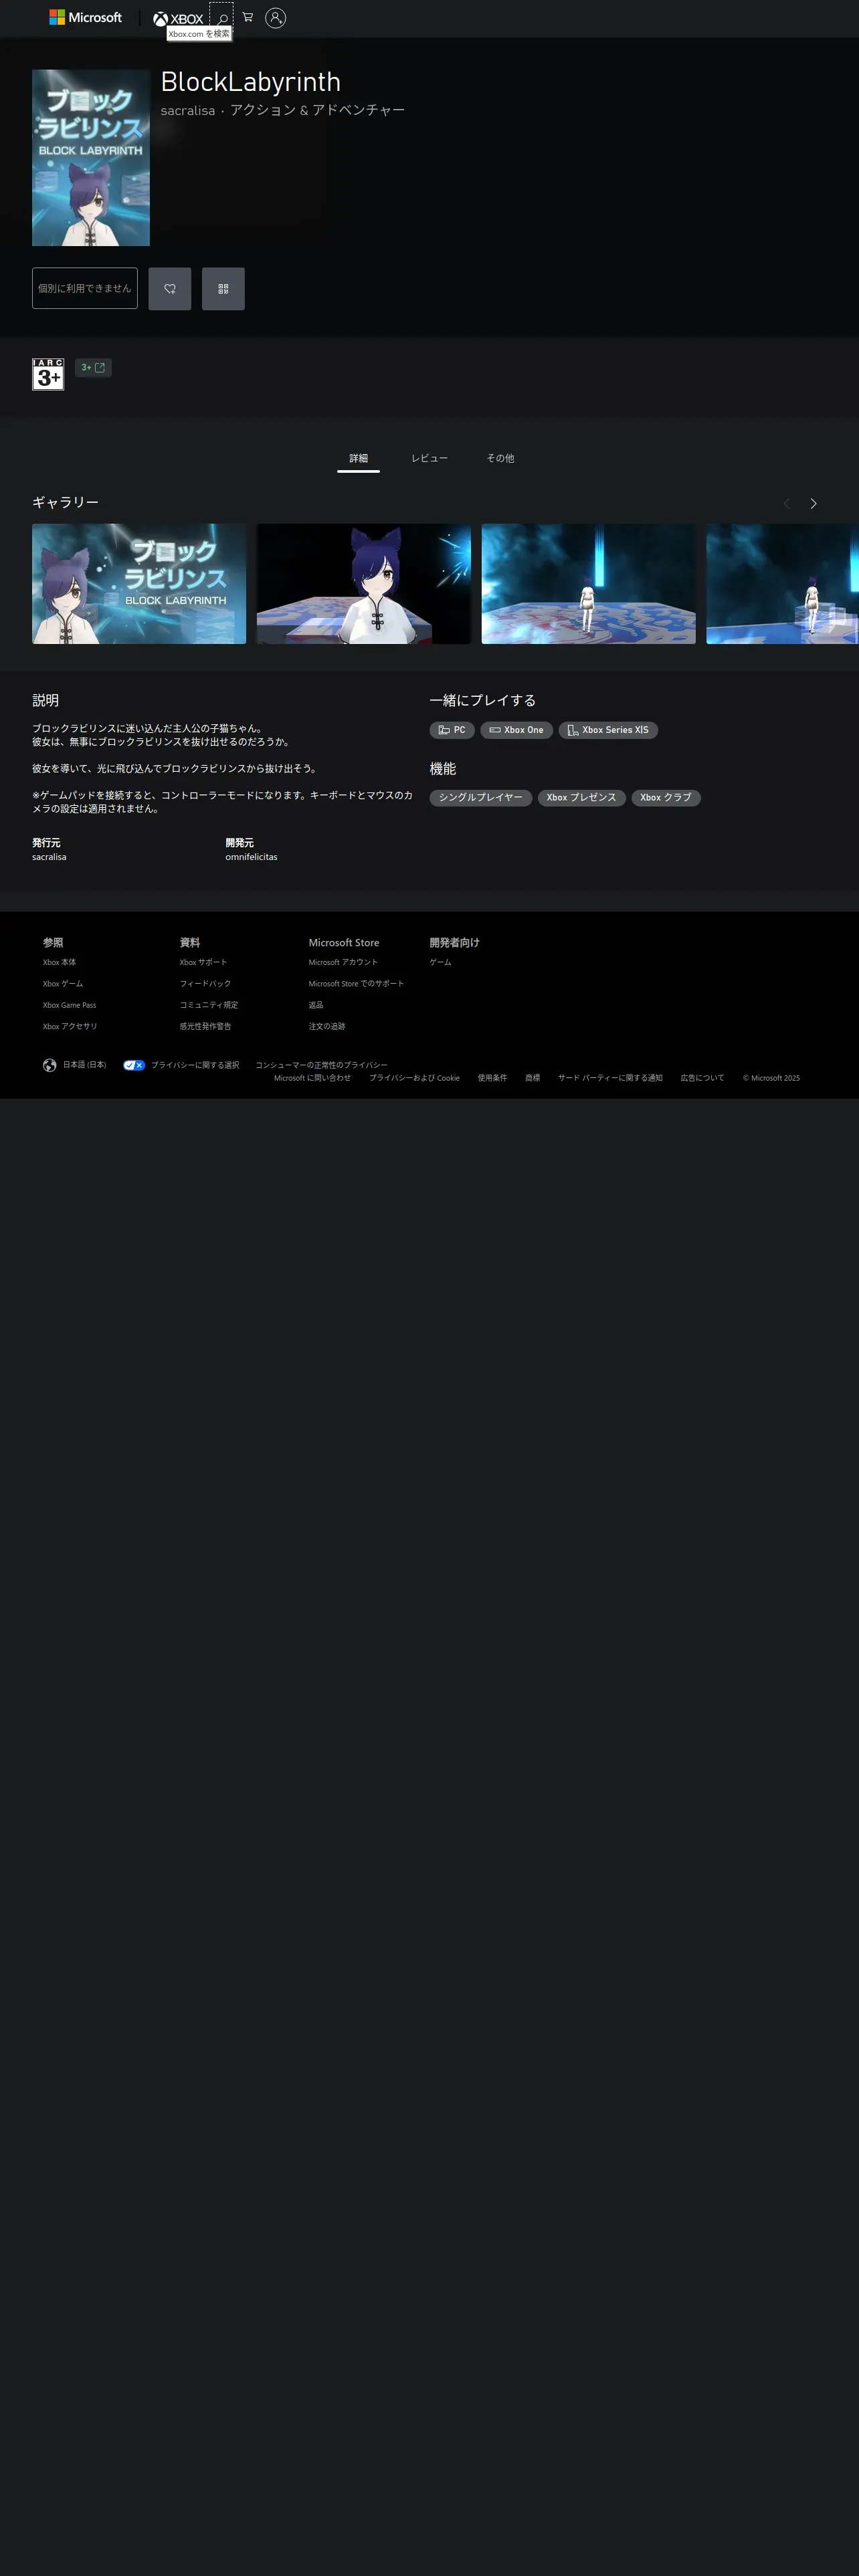Open third gallery image of the character standing on a platform
Viewport: 859px width, 2576px height.
pyautogui.click(x=588, y=584)
